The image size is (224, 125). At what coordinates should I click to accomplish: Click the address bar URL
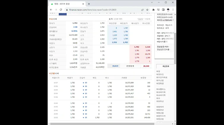point(93,10)
